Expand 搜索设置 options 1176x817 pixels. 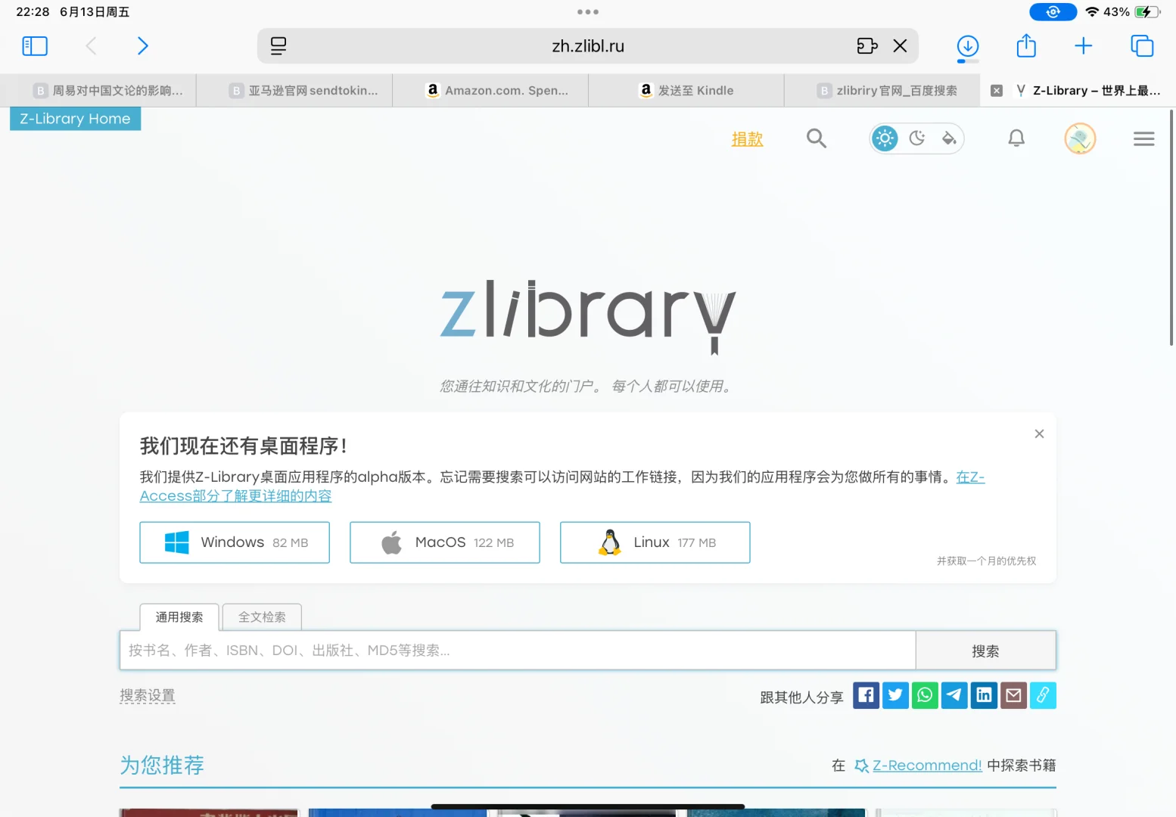click(148, 696)
